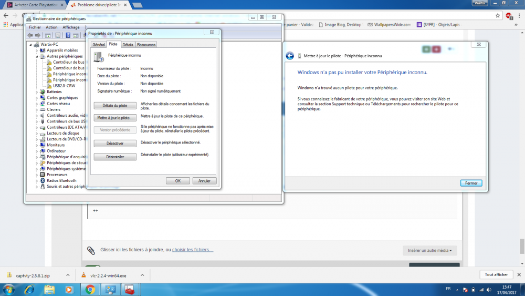Click the Fermer button in the wizard
Viewport: 525px width, 296px height.
[x=471, y=183]
